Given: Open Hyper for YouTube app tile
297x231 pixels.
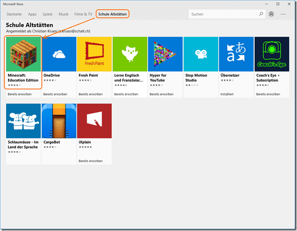Looking at the screenshot, I should click(165, 54).
